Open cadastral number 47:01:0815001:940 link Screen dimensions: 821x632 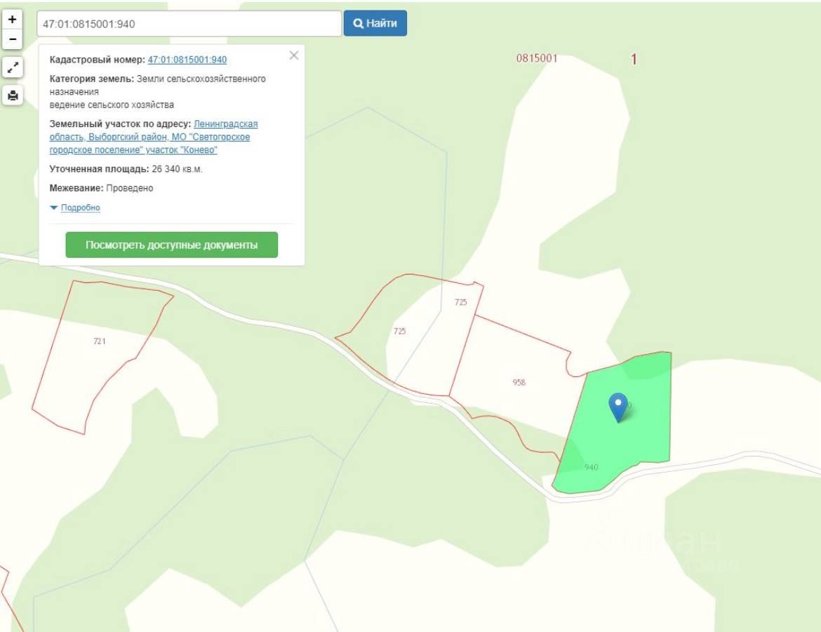pos(187,60)
